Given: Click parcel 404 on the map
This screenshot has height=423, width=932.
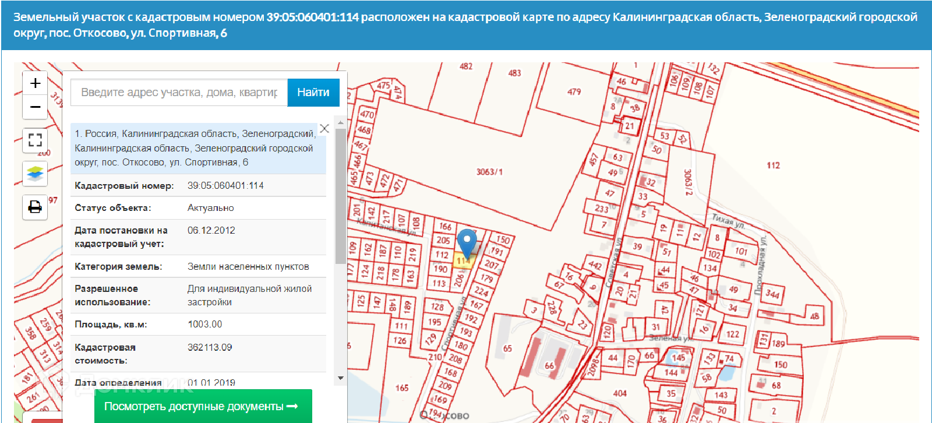Looking at the screenshot, I should tap(620, 393).
